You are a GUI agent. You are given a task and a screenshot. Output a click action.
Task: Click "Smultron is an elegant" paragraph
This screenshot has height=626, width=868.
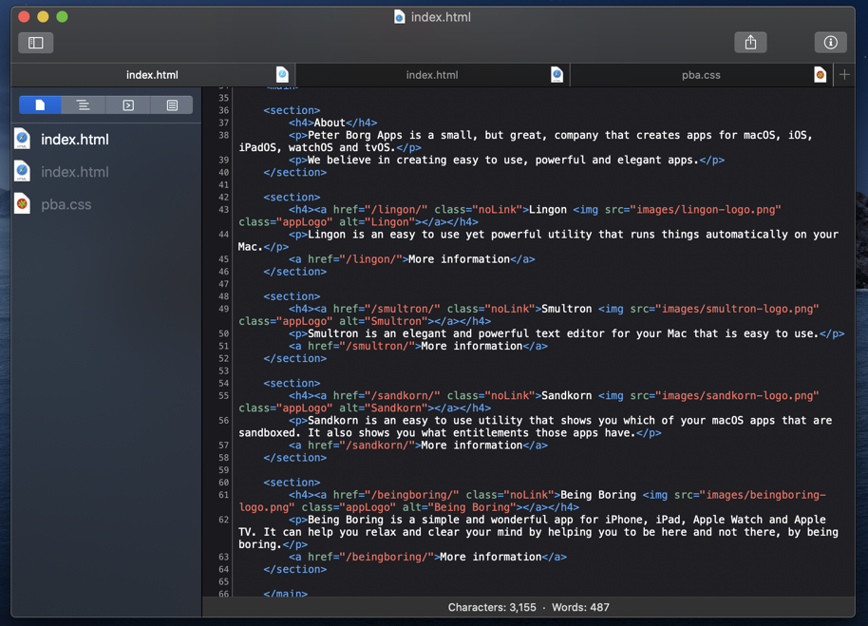pyautogui.click(x=563, y=333)
